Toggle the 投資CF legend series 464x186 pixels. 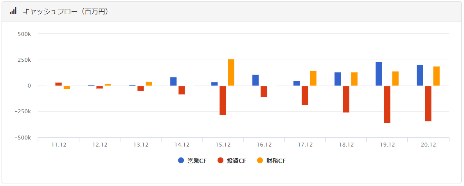[232, 161]
